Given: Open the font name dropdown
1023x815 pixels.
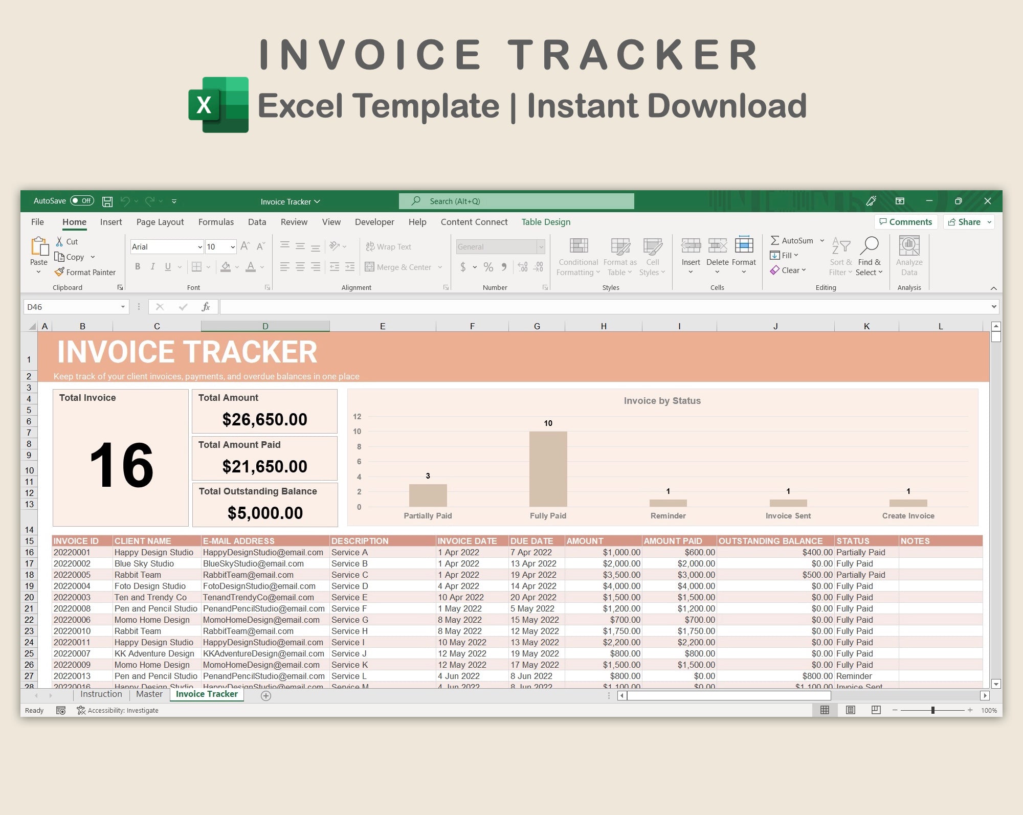Looking at the screenshot, I should coord(199,246).
